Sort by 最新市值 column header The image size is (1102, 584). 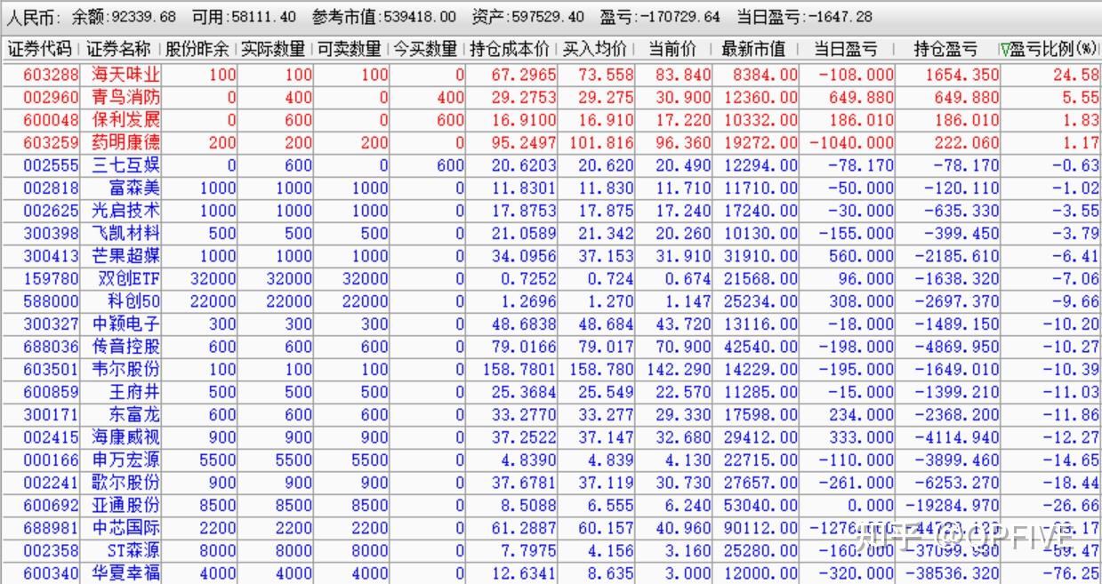click(754, 49)
